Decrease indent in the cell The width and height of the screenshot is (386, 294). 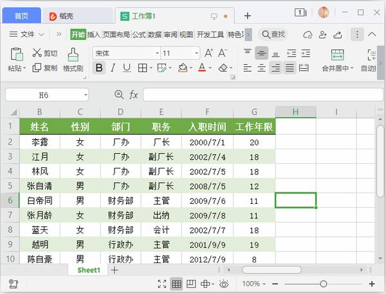click(x=291, y=53)
